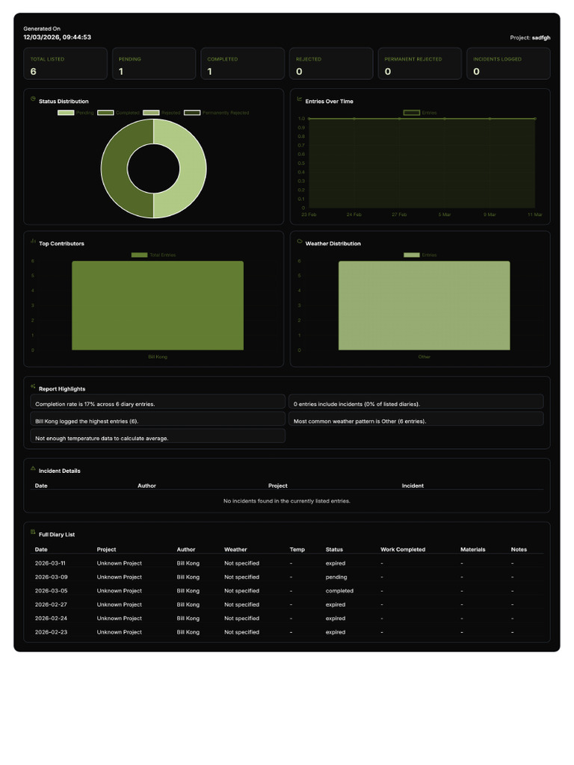Image resolution: width=574 pixels, height=765 pixels.
Task: Click the Weather Distribution cloud icon
Action: [x=300, y=241]
